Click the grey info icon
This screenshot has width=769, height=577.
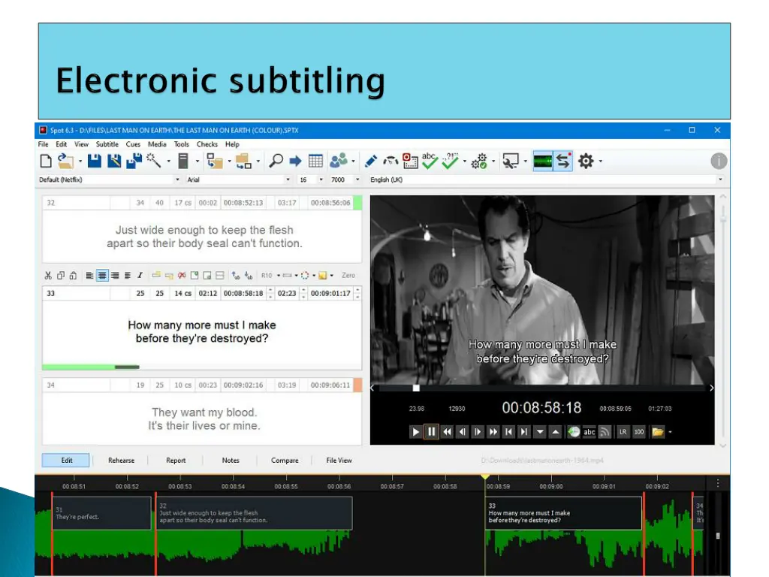[x=719, y=161]
